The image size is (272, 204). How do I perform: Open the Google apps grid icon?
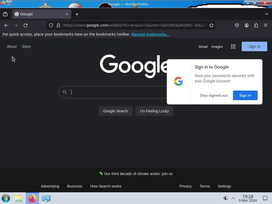233,46
